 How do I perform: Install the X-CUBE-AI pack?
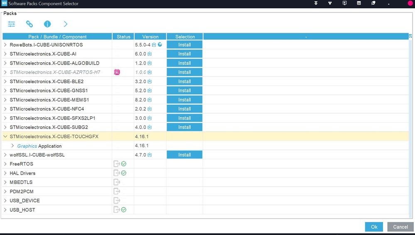(184, 54)
